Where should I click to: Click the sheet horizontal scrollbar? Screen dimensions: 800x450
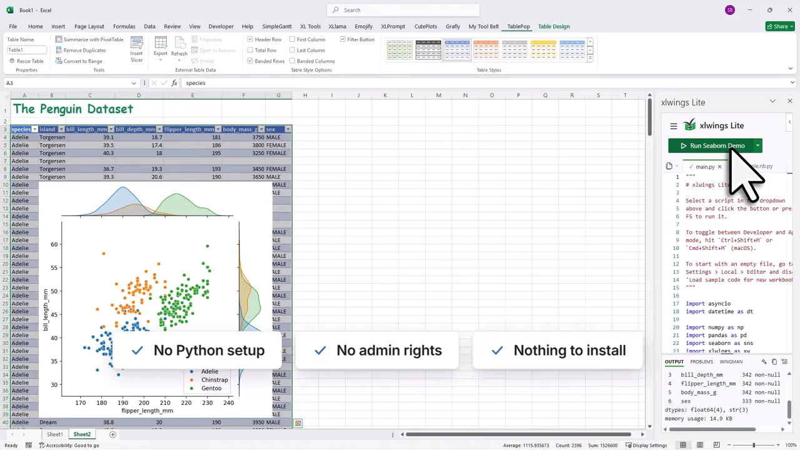[x=519, y=434]
